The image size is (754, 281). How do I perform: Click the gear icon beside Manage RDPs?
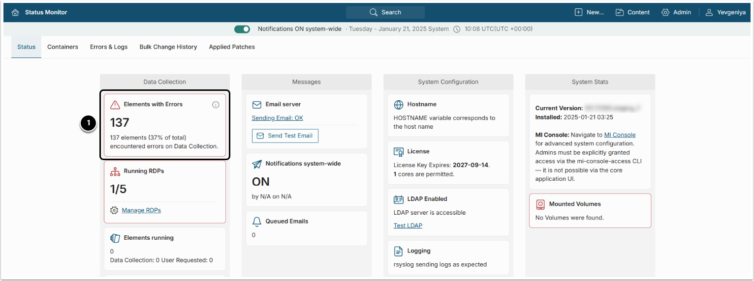click(114, 210)
